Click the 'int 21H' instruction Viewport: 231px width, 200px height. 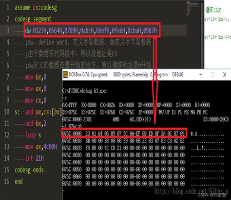35,158
